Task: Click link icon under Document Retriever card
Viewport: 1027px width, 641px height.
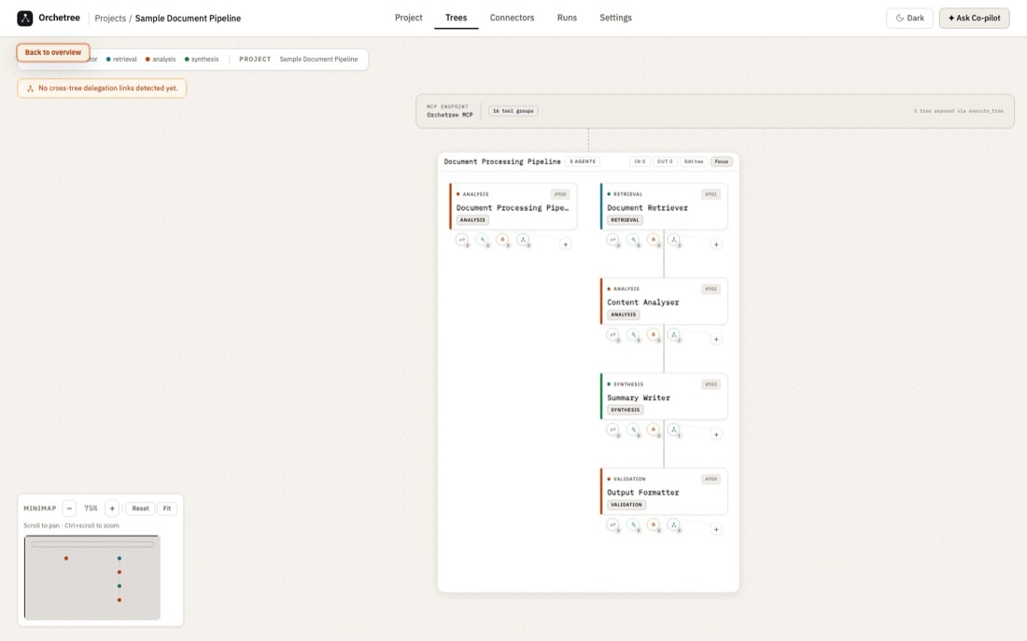Action: pos(612,240)
